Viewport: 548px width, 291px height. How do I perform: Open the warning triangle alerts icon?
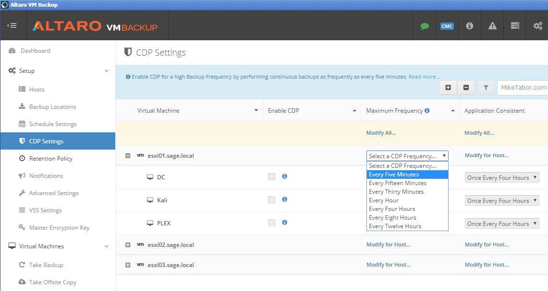(x=492, y=25)
